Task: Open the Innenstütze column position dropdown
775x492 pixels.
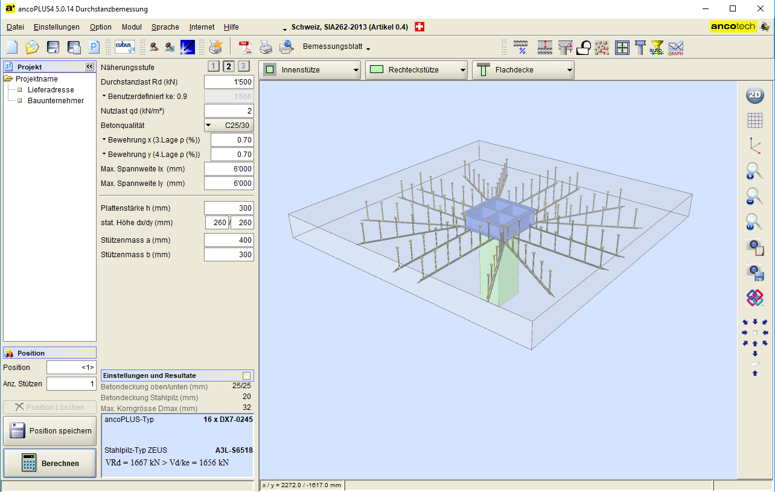Action: [x=310, y=70]
